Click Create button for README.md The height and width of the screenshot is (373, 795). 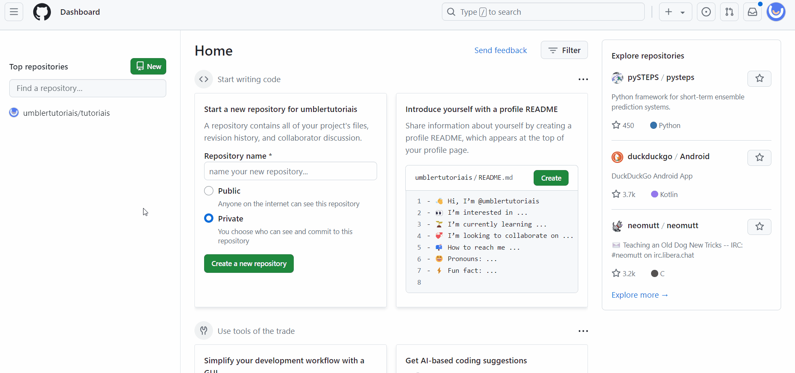coord(551,178)
